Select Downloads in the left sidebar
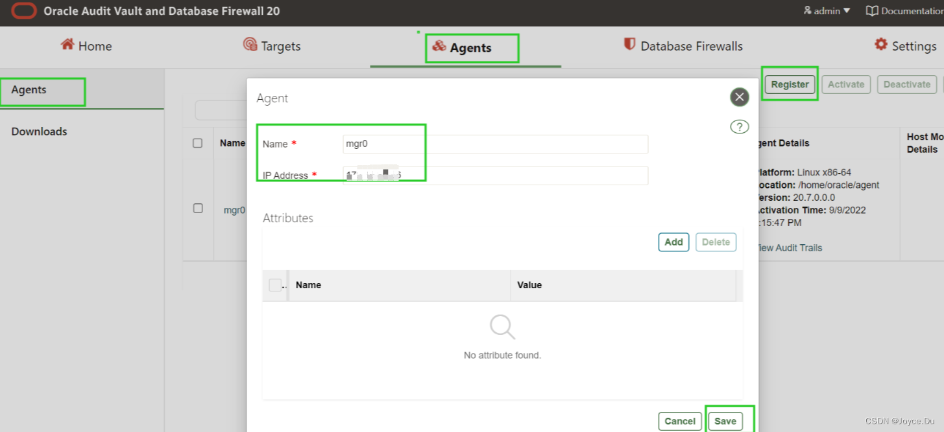 39,131
